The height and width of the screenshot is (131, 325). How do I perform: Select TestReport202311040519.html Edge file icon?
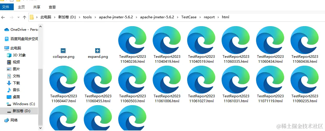pyautogui.click(x=201, y=40)
